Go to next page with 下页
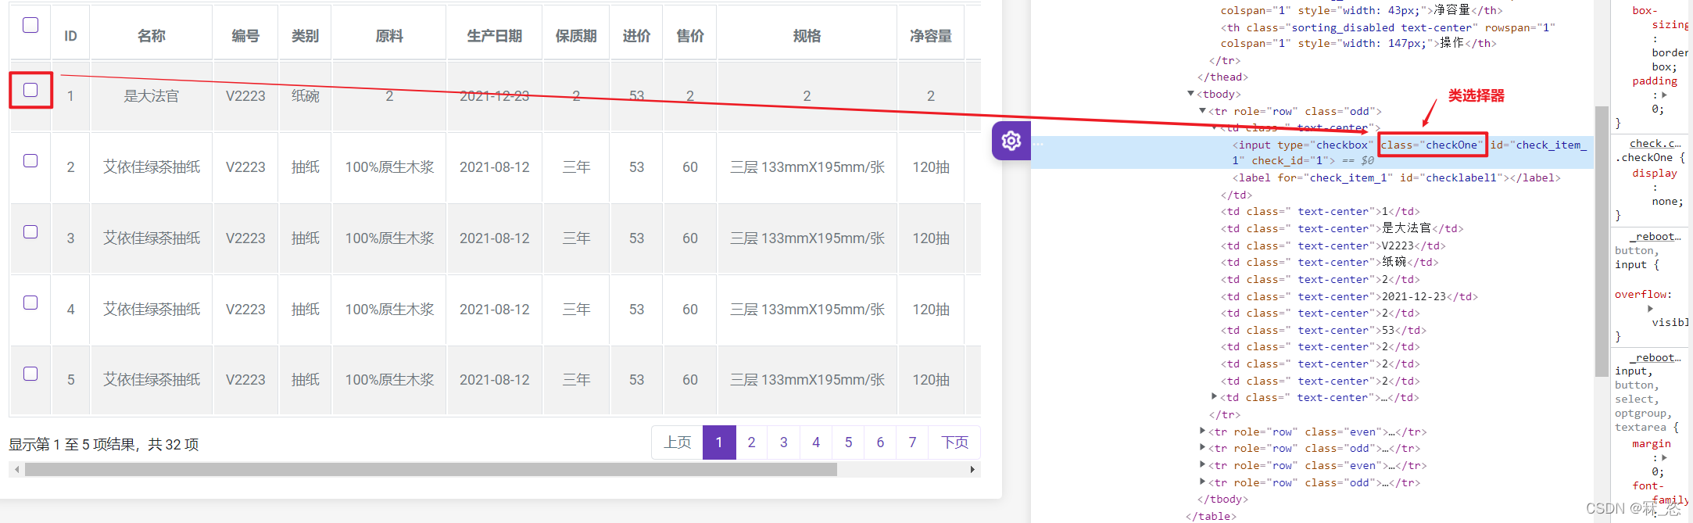 (954, 442)
